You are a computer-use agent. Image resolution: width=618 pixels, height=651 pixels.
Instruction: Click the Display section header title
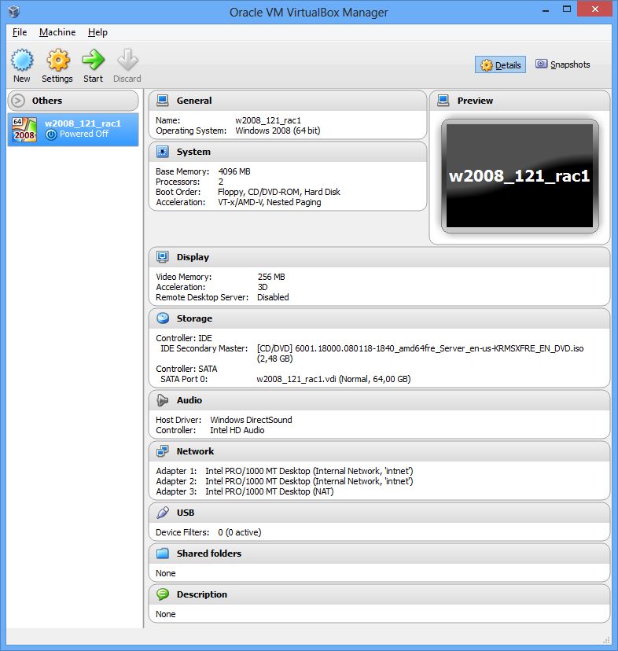click(193, 257)
